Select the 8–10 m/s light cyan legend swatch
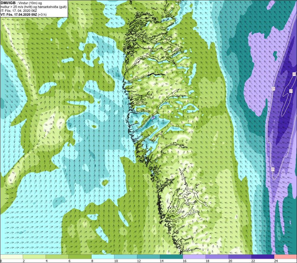Viewport: 297px width, 263px height. pos(103,256)
